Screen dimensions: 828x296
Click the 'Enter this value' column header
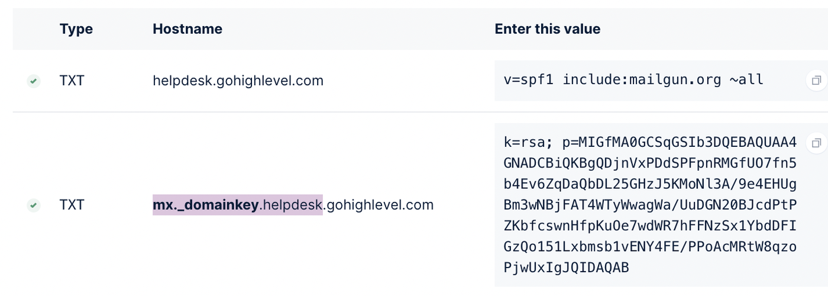pos(547,29)
